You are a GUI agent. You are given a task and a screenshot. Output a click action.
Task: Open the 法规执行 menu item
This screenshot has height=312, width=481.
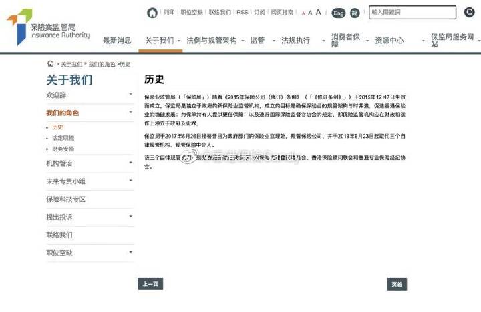click(x=295, y=41)
